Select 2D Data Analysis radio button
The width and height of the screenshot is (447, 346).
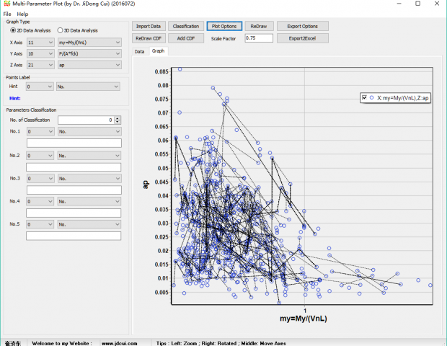click(x=9, y=30)
